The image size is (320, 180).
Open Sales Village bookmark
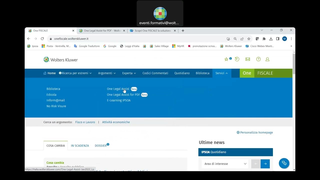click(159, 46)
